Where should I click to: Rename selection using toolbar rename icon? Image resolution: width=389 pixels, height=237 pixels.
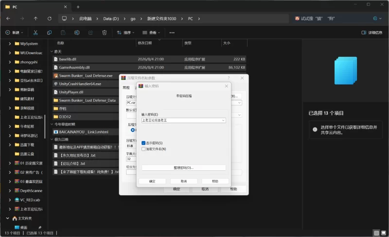(x=77, y=33)
